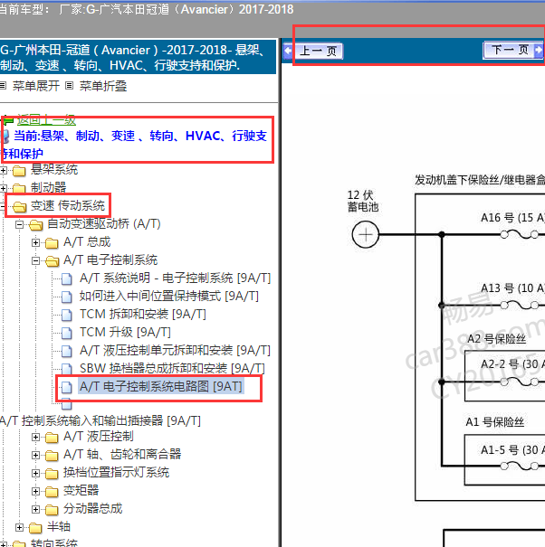The image size is (545, 547).
Task: Open SBW 换档器总成拆卸和安装 [9A/T] document
Action: pyautogui.click(x=172, y=369)
